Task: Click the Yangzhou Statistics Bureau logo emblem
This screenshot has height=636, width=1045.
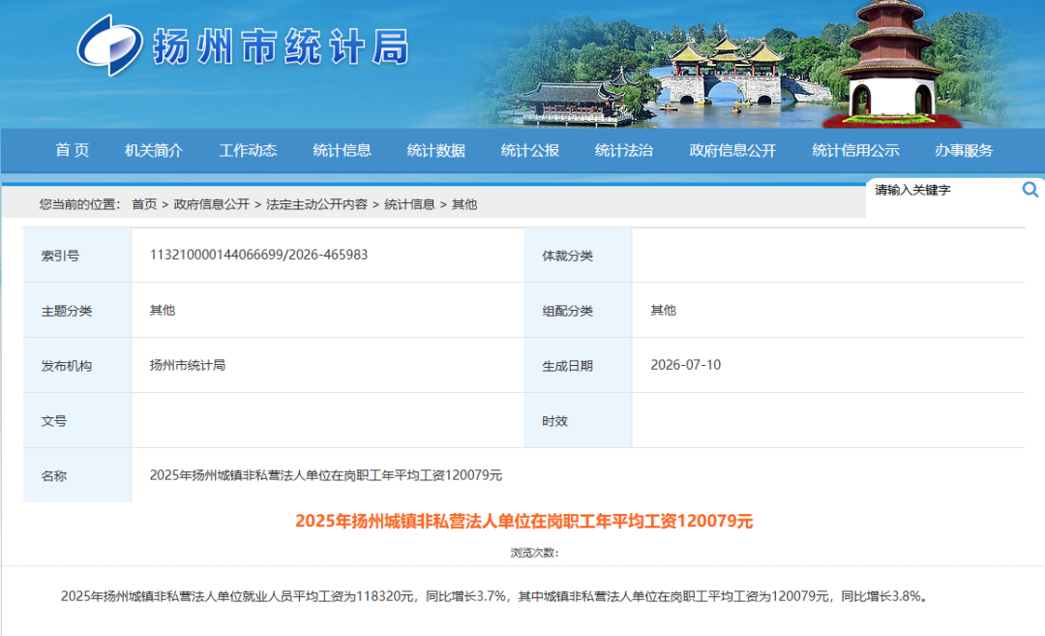Action: (x=109, y=46)
